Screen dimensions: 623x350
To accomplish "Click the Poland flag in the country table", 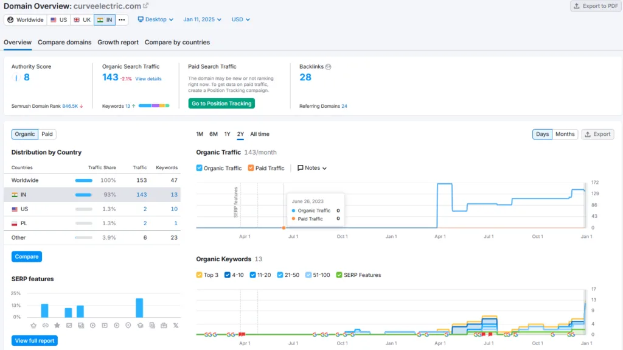I will coord(15,223).
